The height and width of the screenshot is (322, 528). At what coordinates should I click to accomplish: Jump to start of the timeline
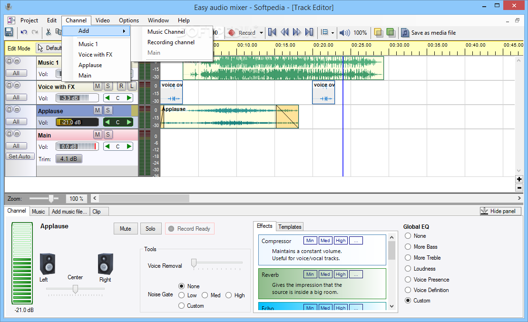[272, 32]
